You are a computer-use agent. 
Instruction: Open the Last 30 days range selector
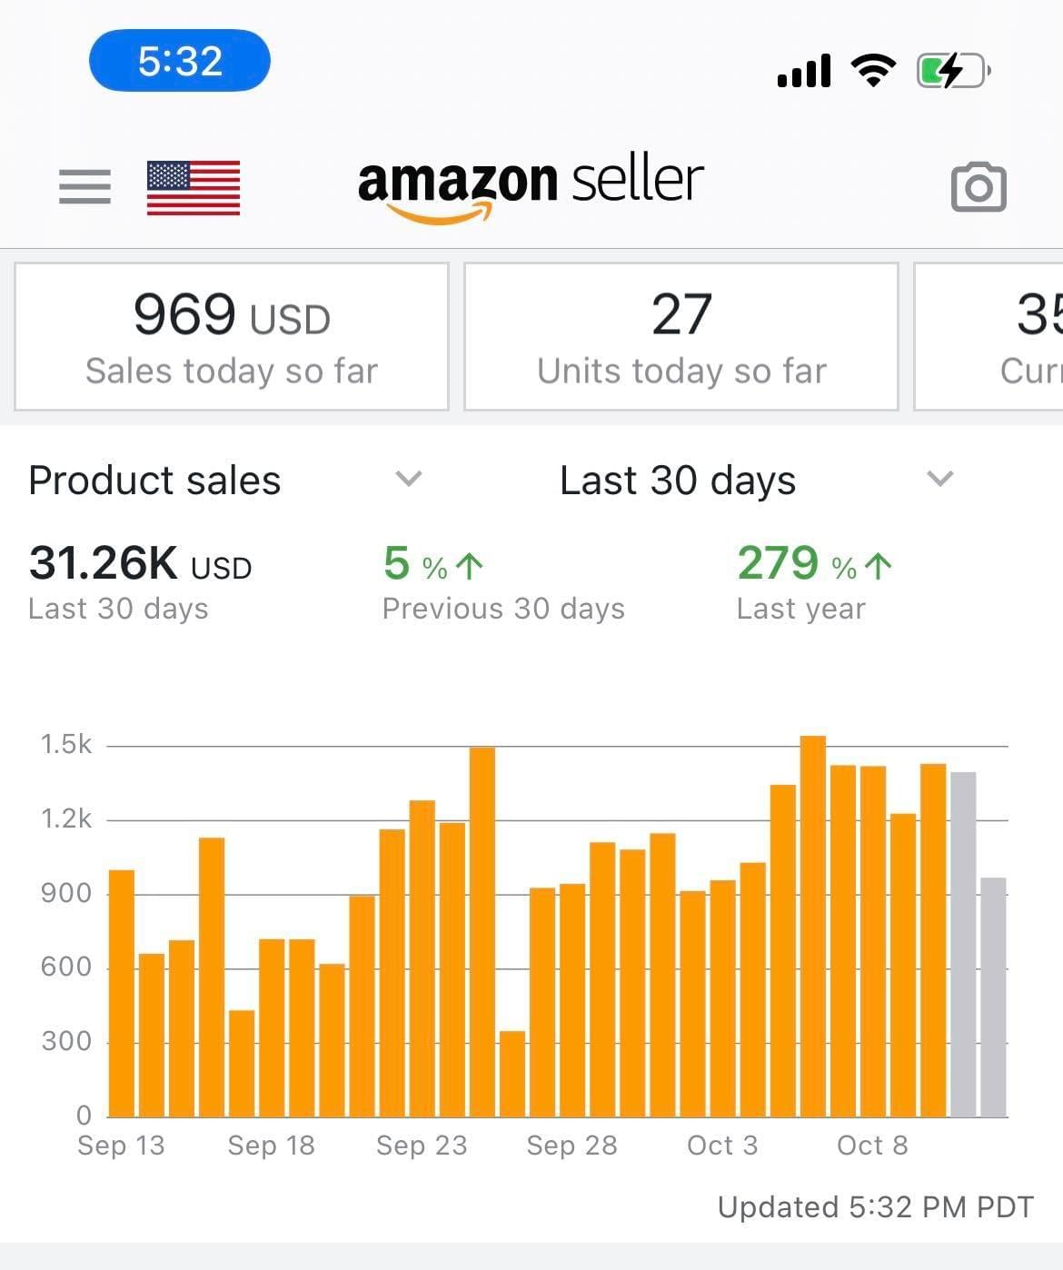pos(678,481)
